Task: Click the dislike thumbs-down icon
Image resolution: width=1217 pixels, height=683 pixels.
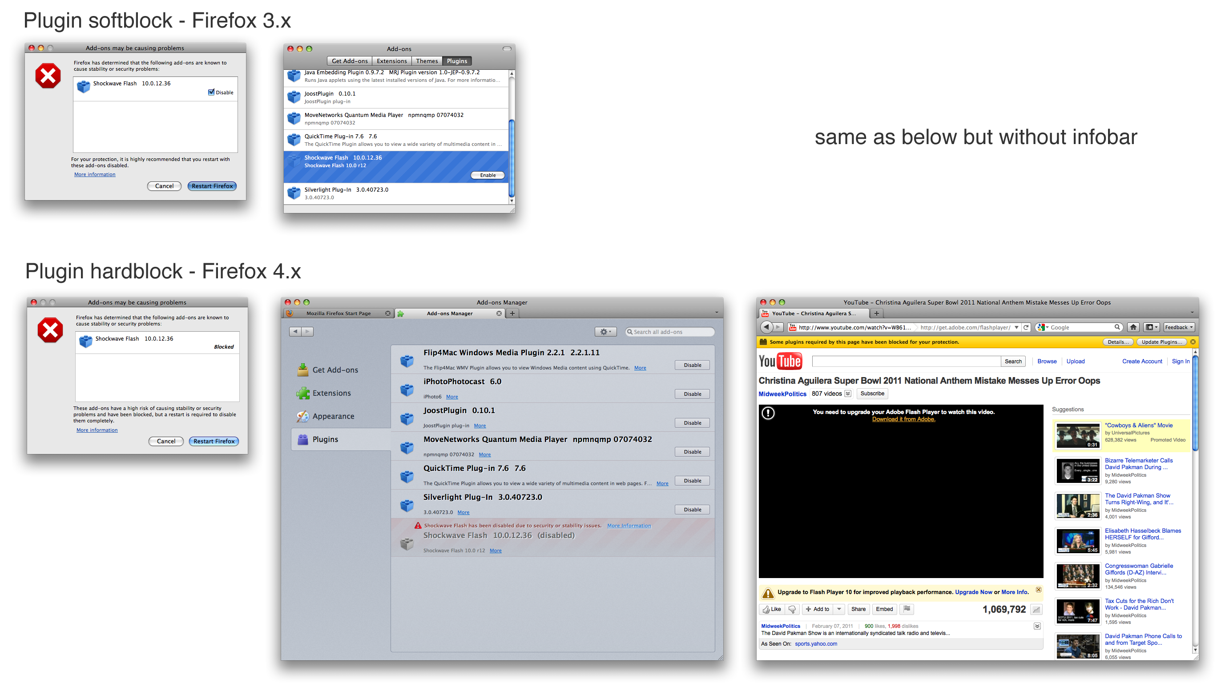Action: pyautogui.click(x=792, y=609)
